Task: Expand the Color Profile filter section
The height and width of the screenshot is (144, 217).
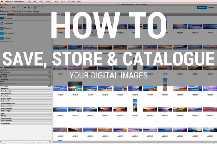Action: pos(26,101)
